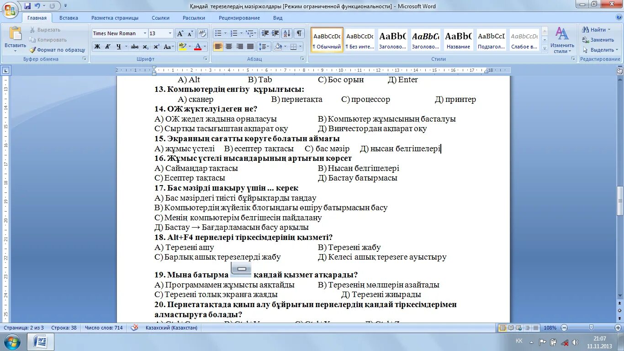624x351 pixels.
Task: Open font color dropdown arrow
Action: (x=205, y=47)
